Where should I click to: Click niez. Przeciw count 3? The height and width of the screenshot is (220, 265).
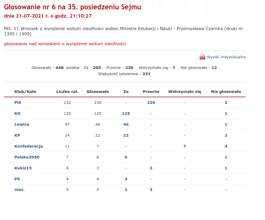pyautogui.click(x=151, y=190)
